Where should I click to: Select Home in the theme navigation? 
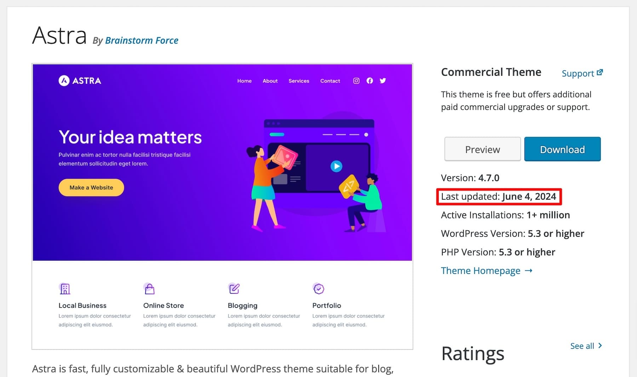(244, 81)
